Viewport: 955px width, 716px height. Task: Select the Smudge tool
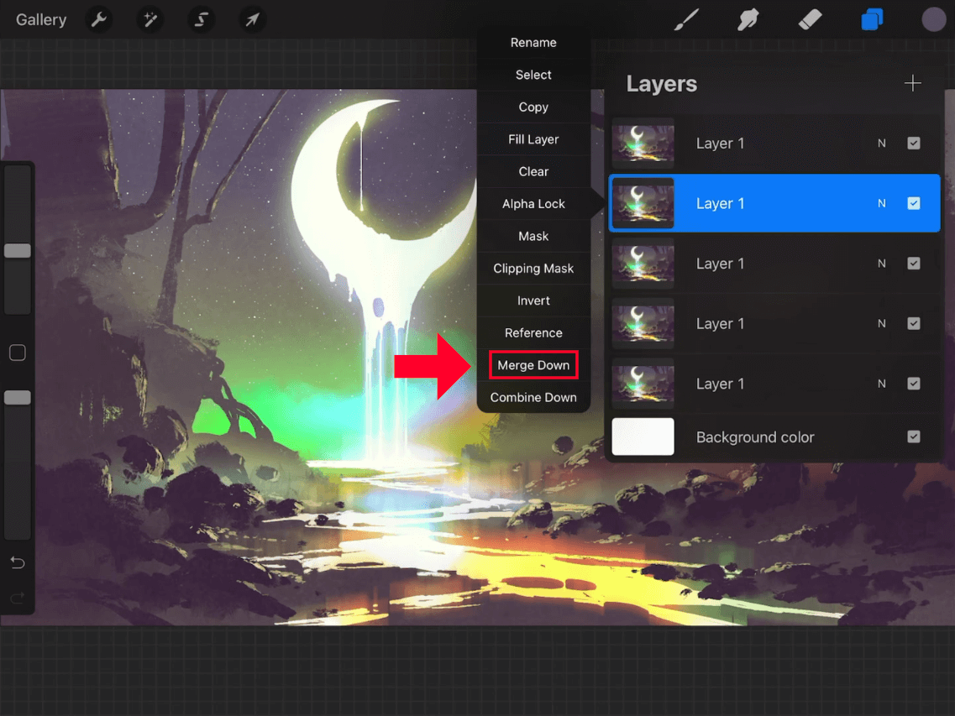(748, 18)
